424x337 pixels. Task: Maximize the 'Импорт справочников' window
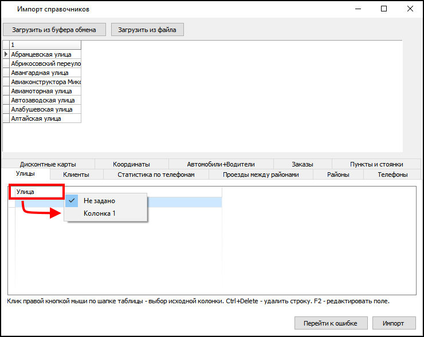384,9
